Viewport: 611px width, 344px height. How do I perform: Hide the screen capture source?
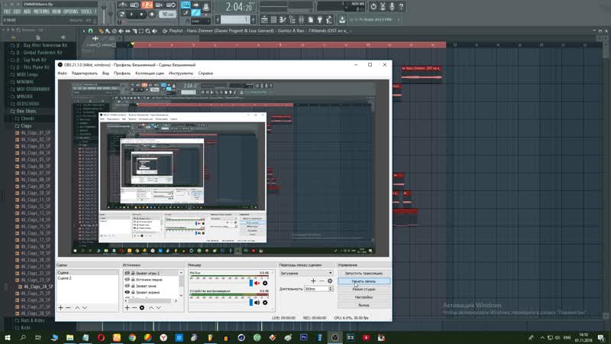127,292
